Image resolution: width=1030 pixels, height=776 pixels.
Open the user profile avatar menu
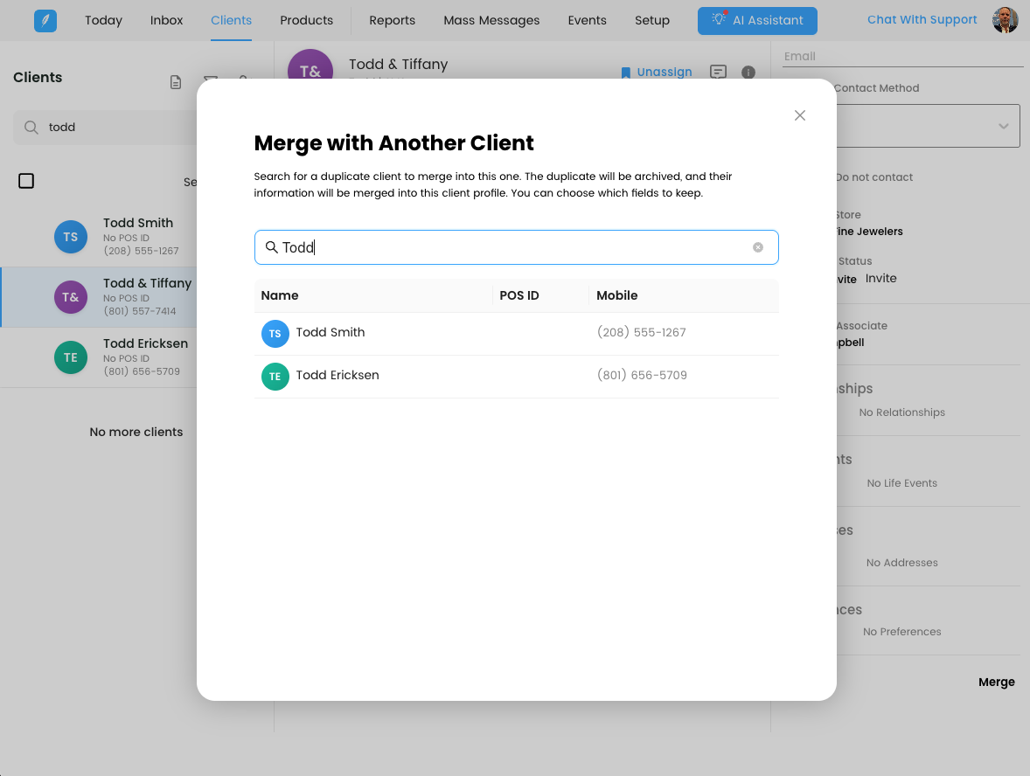point(1005,20)
